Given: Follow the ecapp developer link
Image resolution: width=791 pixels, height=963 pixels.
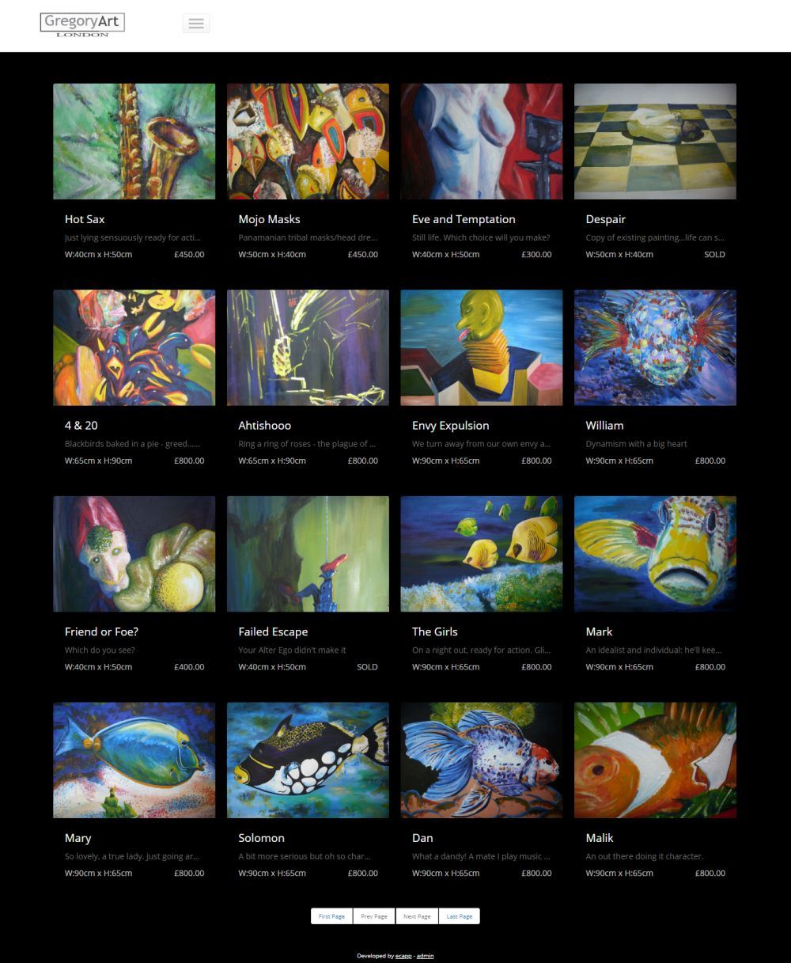Looking at the screenshot, I should [403, 956].
